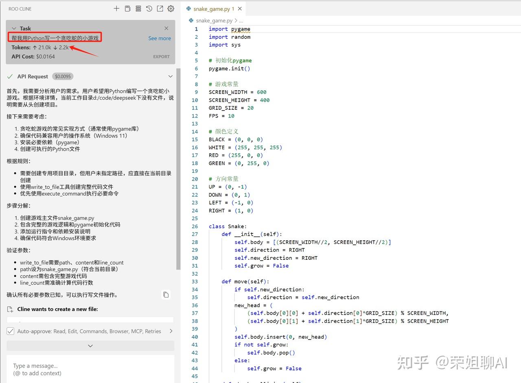The image size is (521, 383).
Task: Expand Auto-approve options with the right chevron
Action: click(x=171, y=331)
